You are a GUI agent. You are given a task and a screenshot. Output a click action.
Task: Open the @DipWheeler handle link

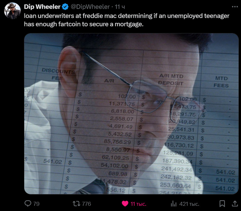click(90, 7)
